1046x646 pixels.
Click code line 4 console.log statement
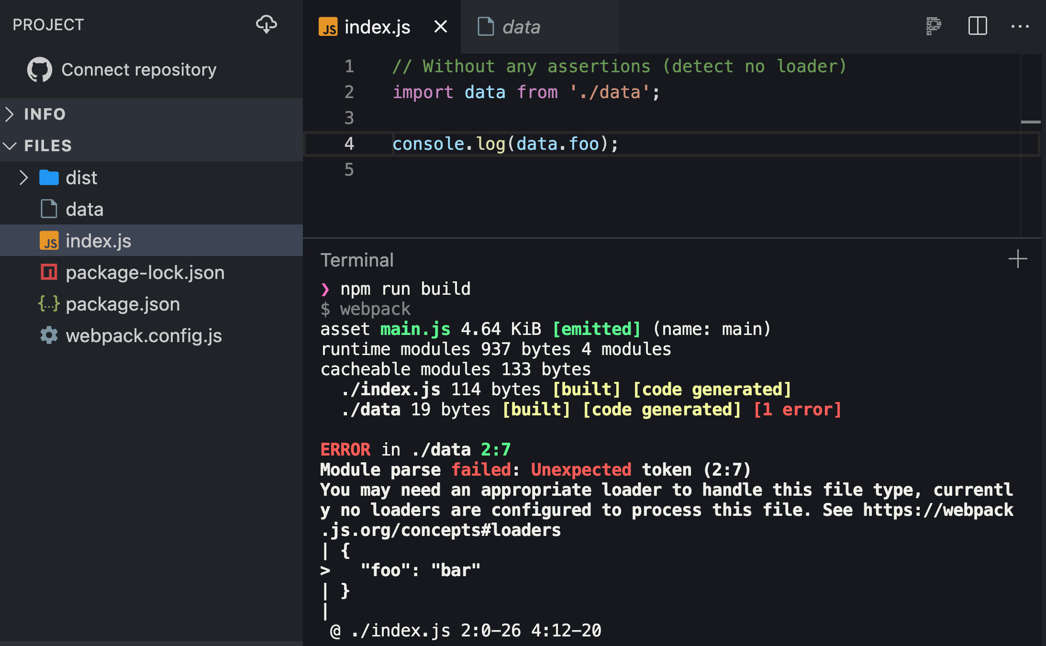tap(505, 144)
